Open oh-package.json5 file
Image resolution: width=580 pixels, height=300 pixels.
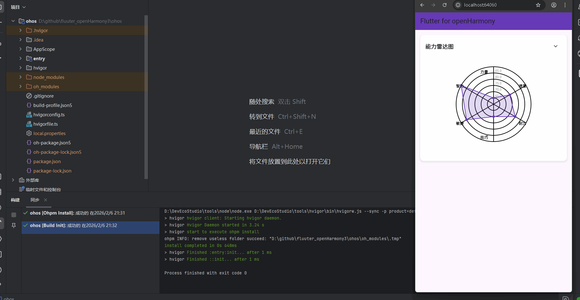pos(52,143)
